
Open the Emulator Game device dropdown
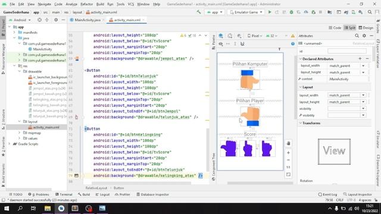click(x=246, y=12)
